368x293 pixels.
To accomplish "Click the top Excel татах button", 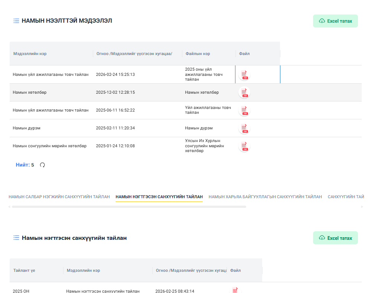I will pyautogui.click(x=335, y=21).
